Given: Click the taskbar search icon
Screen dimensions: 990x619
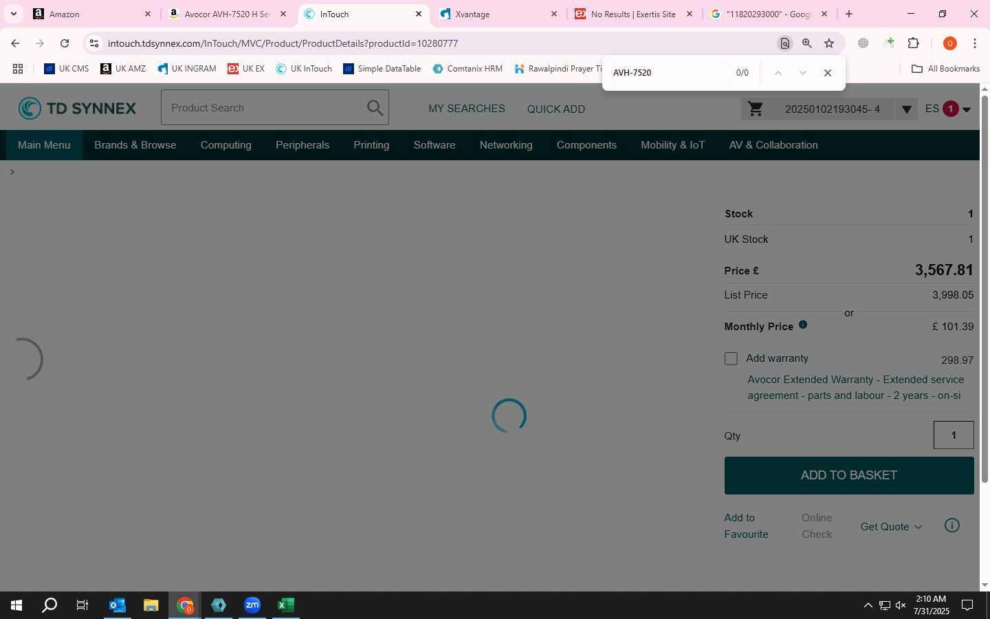Looking at the screenshot, I should 49,605.
